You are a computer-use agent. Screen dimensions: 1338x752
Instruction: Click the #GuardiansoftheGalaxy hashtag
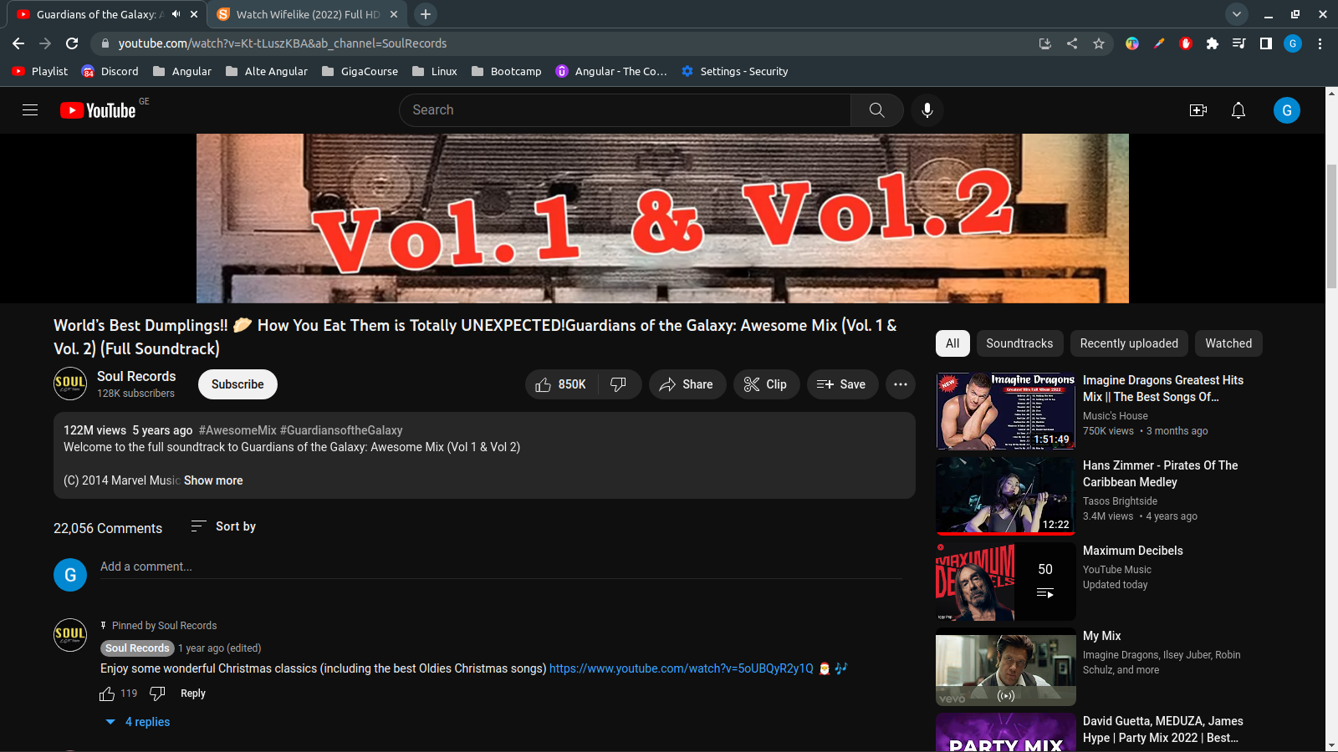click(x=341, y=430)
